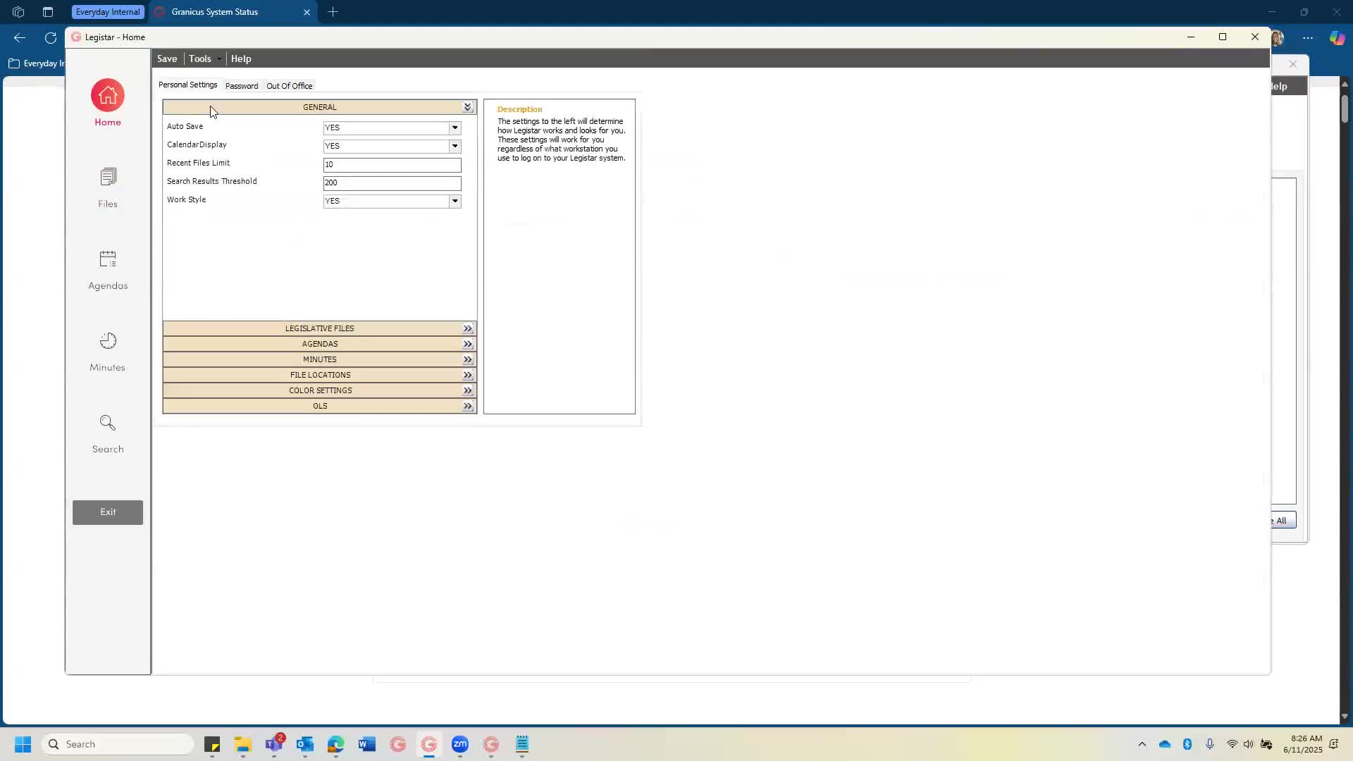Switch to the Password tab
This screenshot has height=761, width=1353.
pos(242,86)
